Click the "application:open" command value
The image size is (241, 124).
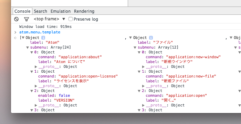tap(187, 95)
